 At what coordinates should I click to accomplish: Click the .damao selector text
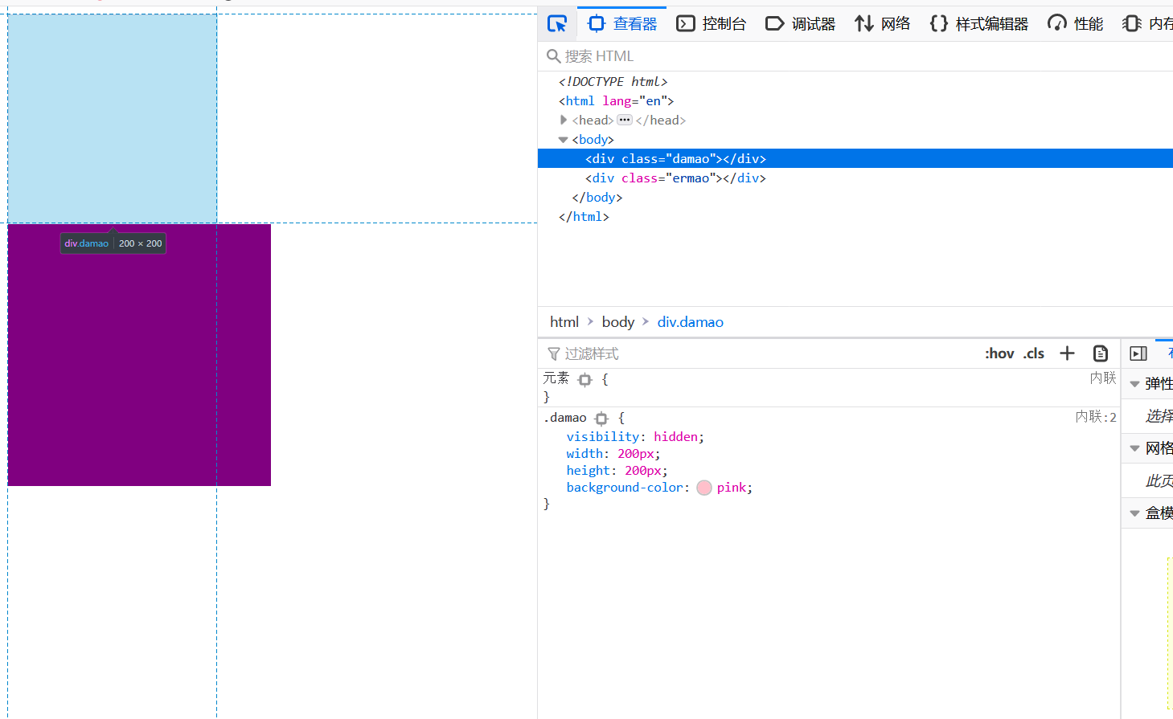click(566, 418)
